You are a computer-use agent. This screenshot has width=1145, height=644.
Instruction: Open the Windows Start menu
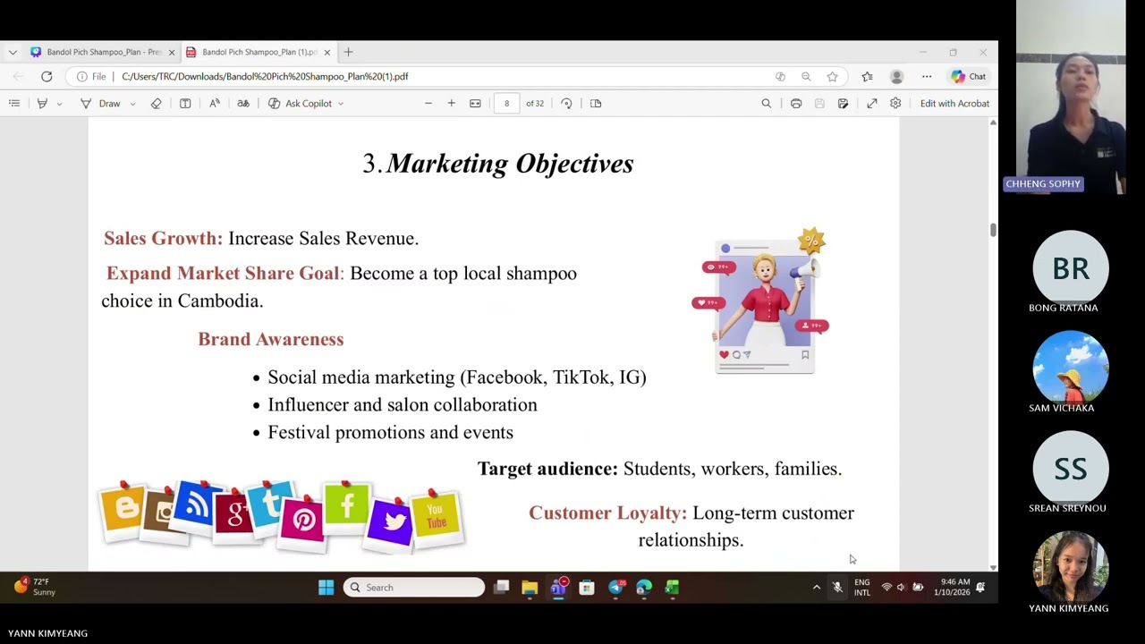[327, 588]
